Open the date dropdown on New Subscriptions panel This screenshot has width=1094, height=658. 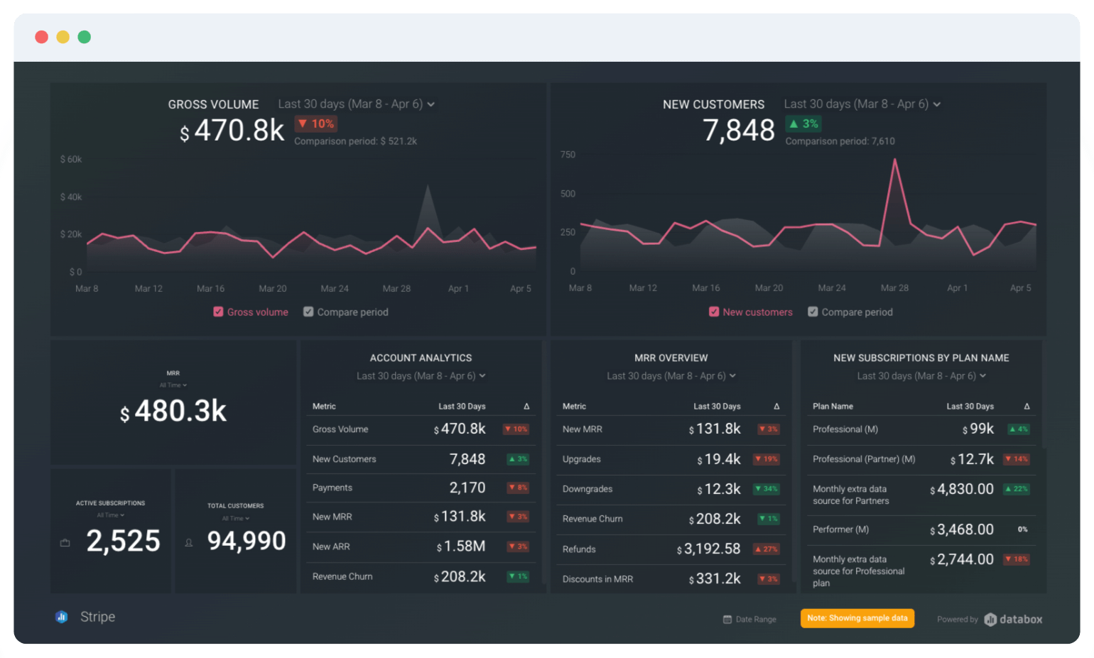(921, 375)
